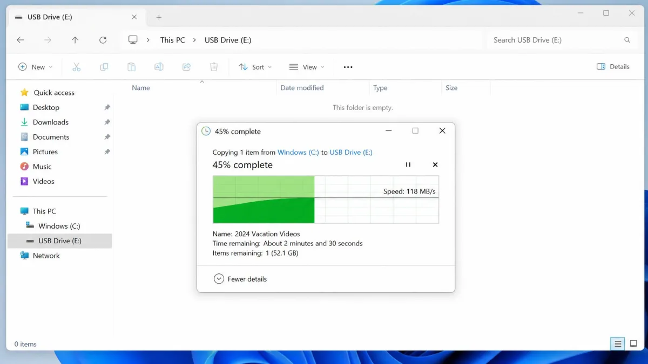Go back with the left arrow
Viewport: 648px width, 364px height.
click(x=21, y=40)
